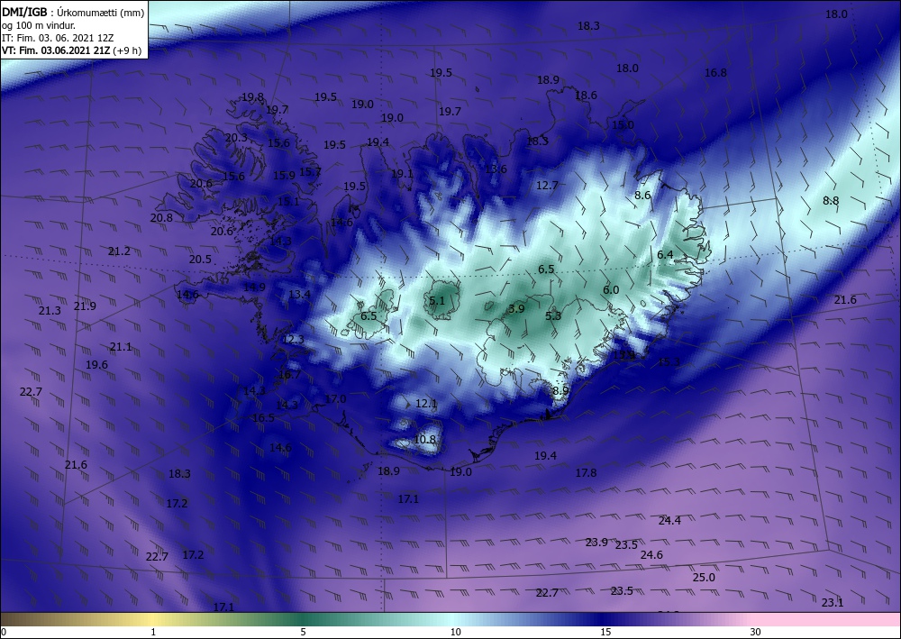
Task: Click the map value 12.3
Action: pos(293,340)
